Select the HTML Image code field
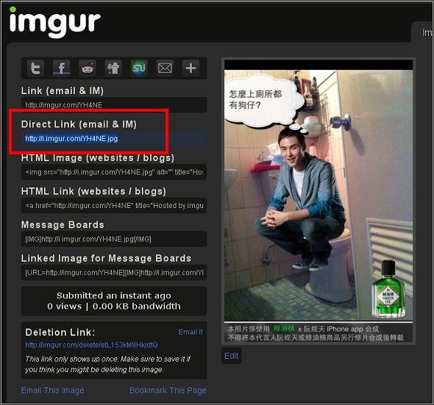The height and width of the screenshot is (405, 434). pos(114,172)
